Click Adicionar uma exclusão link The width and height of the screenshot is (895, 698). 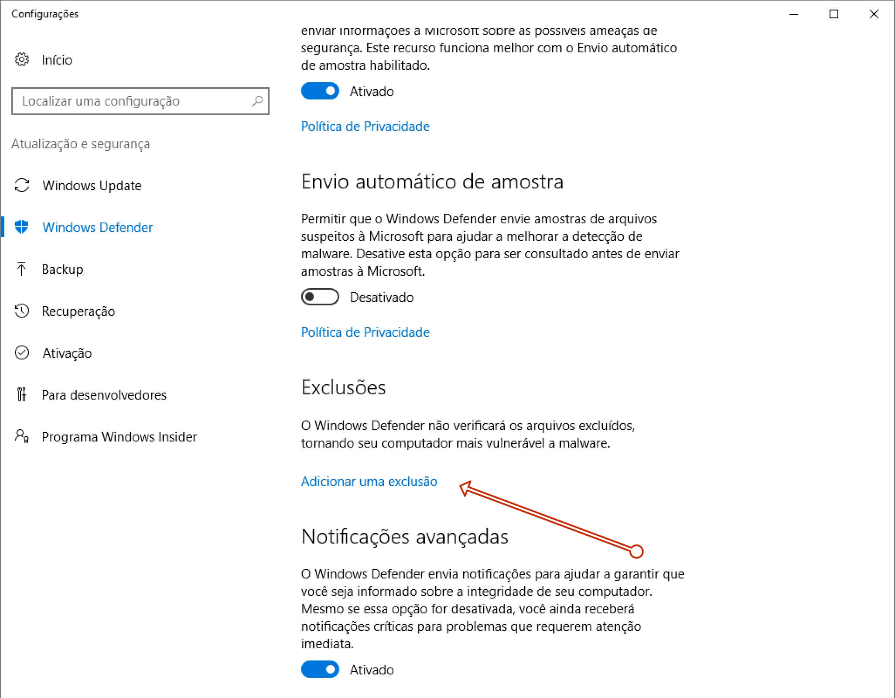(369, 481)
